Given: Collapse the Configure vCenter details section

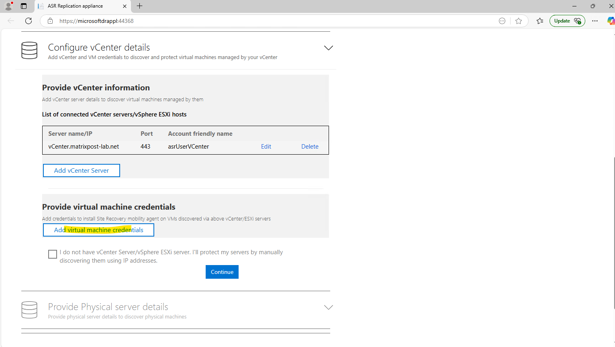Looking at the screenshot, I should (x=328, y=48).
